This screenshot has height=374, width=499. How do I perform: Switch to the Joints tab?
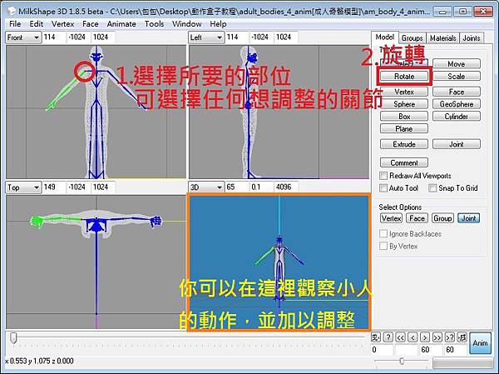click(x=472, y=38)
